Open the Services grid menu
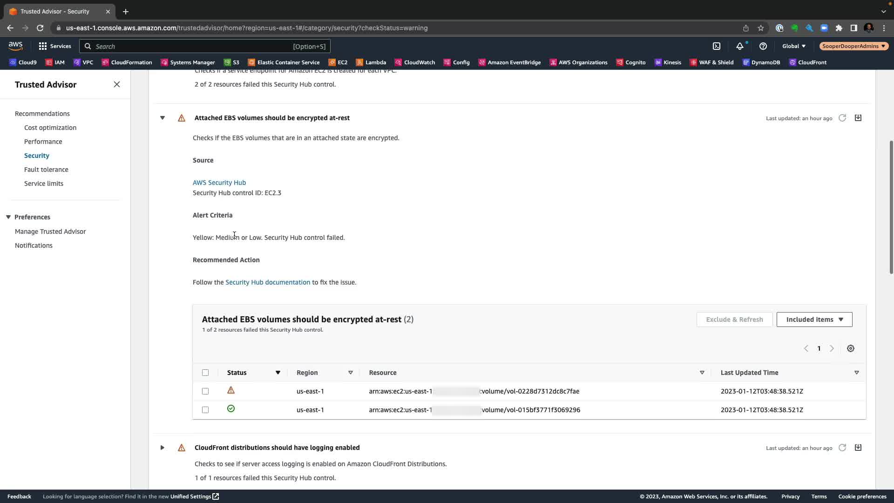 [x=43, y=46]
